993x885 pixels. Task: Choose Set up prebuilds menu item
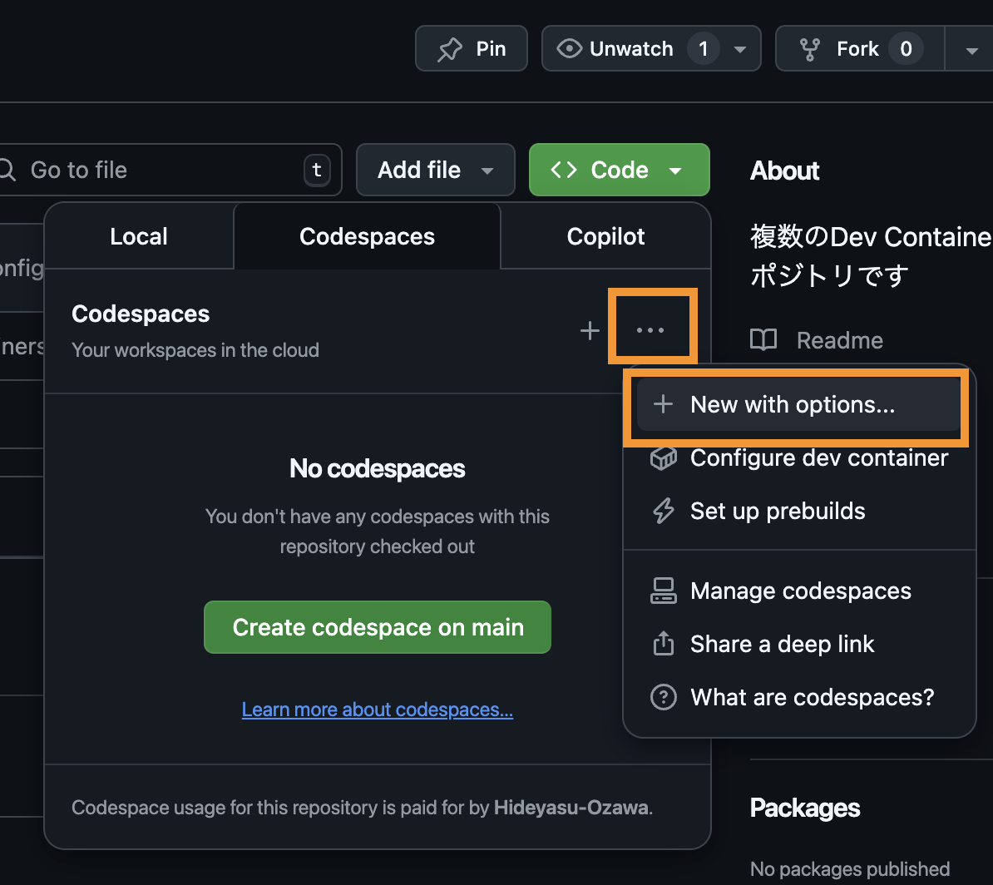click(x=799, y=511)
